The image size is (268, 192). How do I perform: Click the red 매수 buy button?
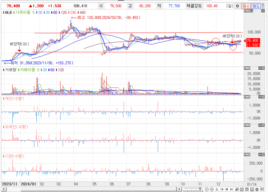click(x=246, y=6)
